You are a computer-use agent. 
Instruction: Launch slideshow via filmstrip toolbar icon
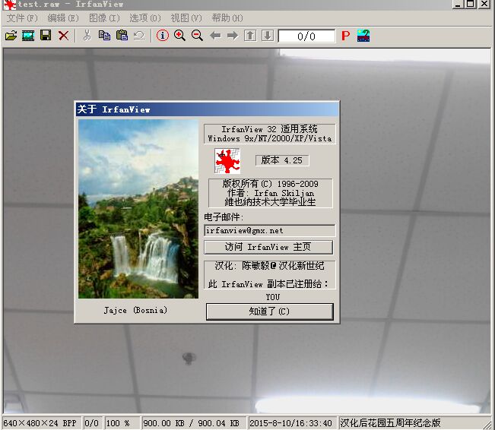coord(28,36)
